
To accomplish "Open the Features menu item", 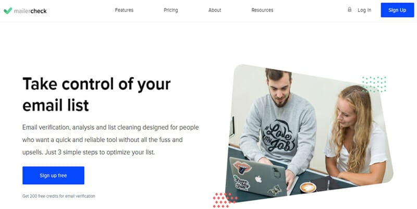I will (124, 10).
